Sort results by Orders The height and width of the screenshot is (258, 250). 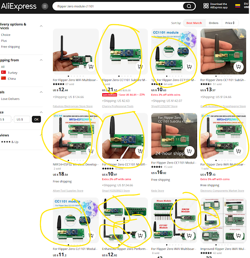click(x=213, y=23)
